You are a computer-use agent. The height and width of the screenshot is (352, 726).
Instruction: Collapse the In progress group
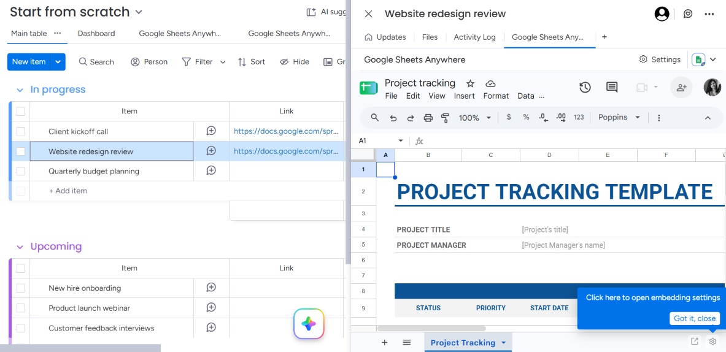tap(20, 90)
